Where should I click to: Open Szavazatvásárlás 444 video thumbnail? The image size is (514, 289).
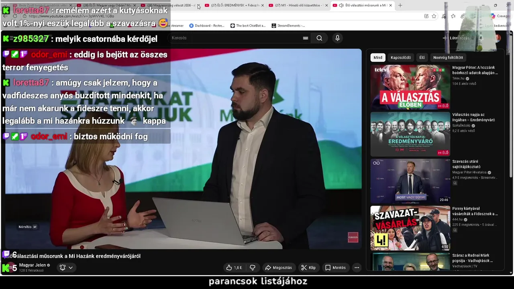click(410, 228)
